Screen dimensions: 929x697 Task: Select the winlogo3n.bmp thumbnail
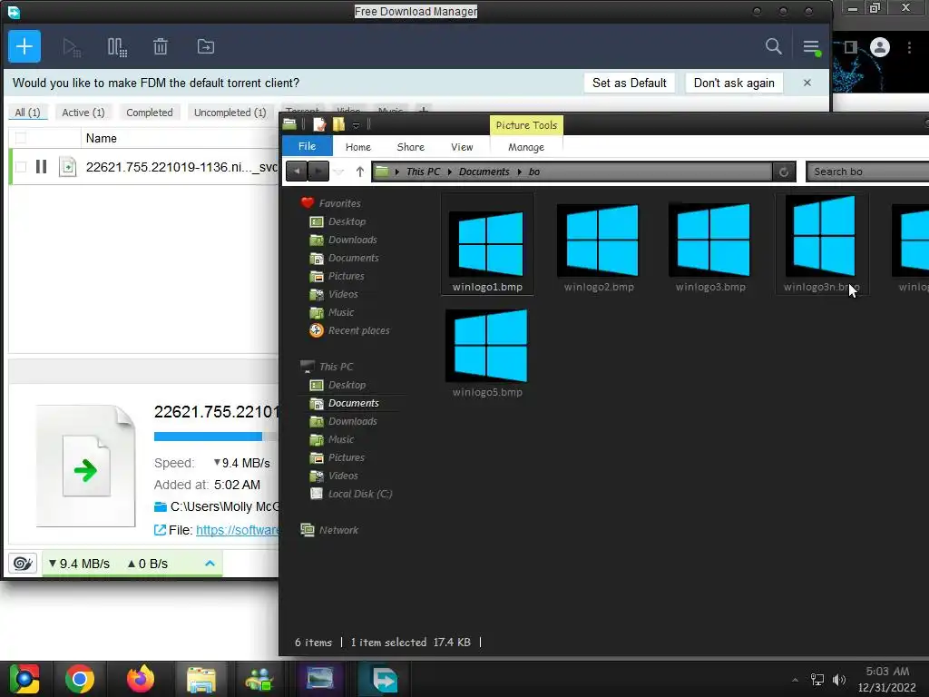[822, 243]
